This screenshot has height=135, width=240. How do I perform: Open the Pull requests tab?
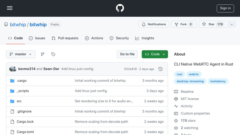click(65, 38)
